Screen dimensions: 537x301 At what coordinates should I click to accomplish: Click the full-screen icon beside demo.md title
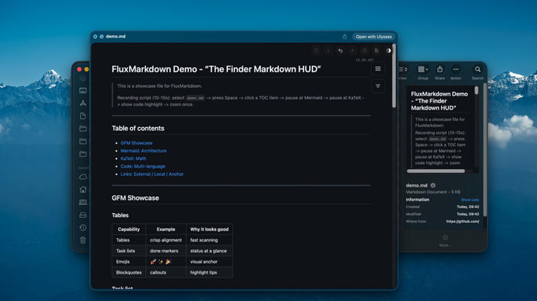[x=101, y=36]
